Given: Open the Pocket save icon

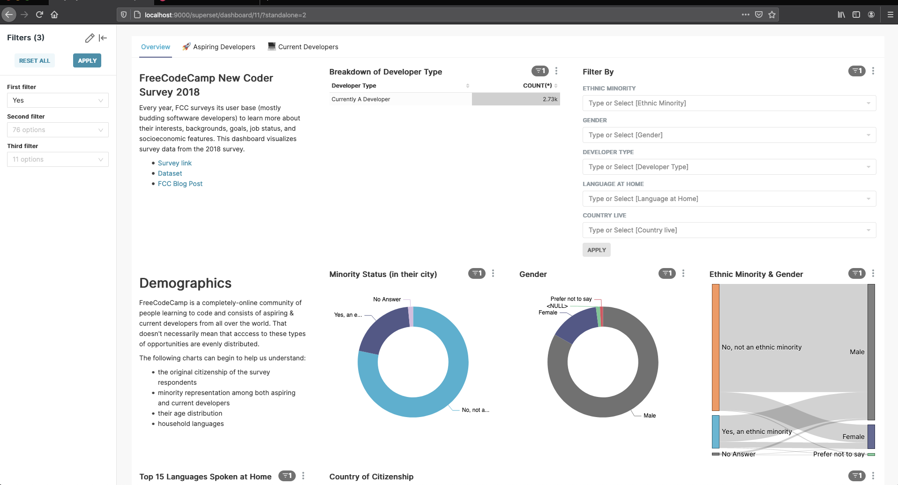Looking at the screenshot, I should click(x=759, y=15).
